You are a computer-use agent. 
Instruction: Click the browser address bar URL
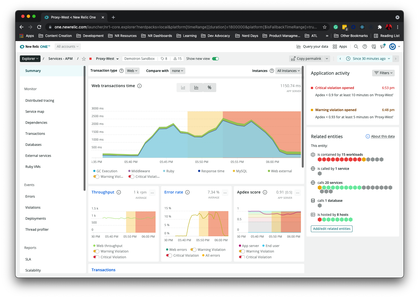point(186,27)
